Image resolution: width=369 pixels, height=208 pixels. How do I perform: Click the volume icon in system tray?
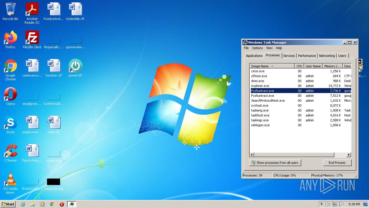[x=328, y=204]
